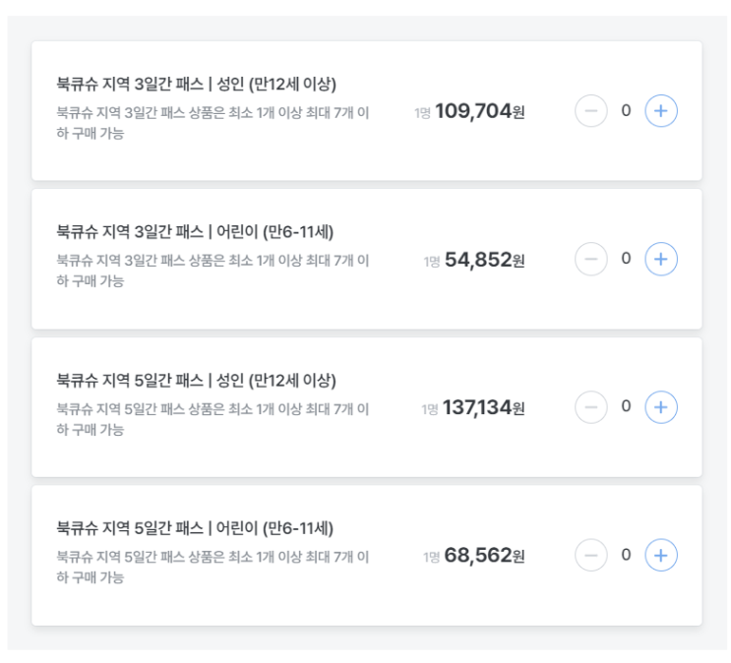Click quantity number of 3-day child pass
The image size is (731, 663).
[626, 260]
